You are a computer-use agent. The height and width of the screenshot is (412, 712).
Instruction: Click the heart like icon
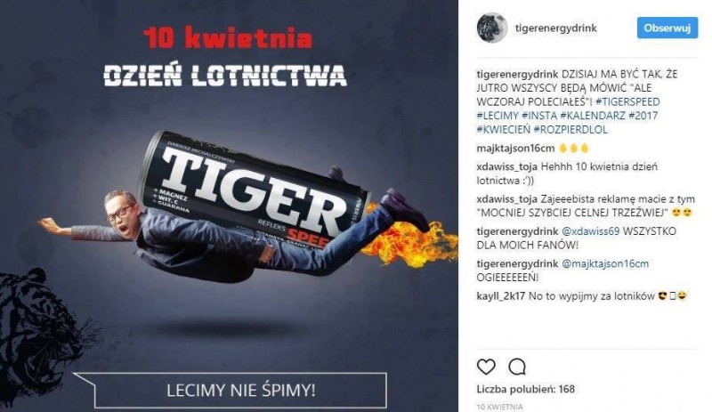486,367
